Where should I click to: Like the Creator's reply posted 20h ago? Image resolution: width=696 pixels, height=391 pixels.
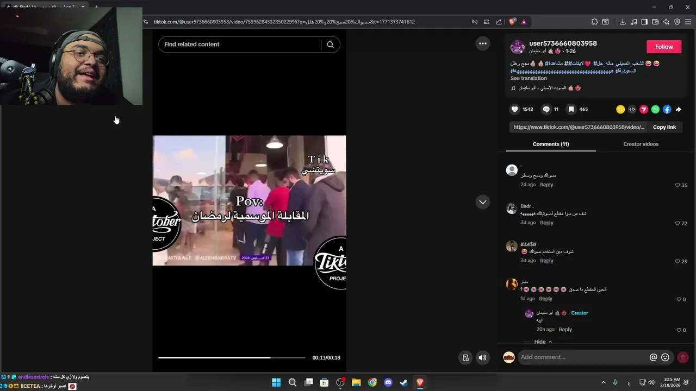tap(679, 330)
